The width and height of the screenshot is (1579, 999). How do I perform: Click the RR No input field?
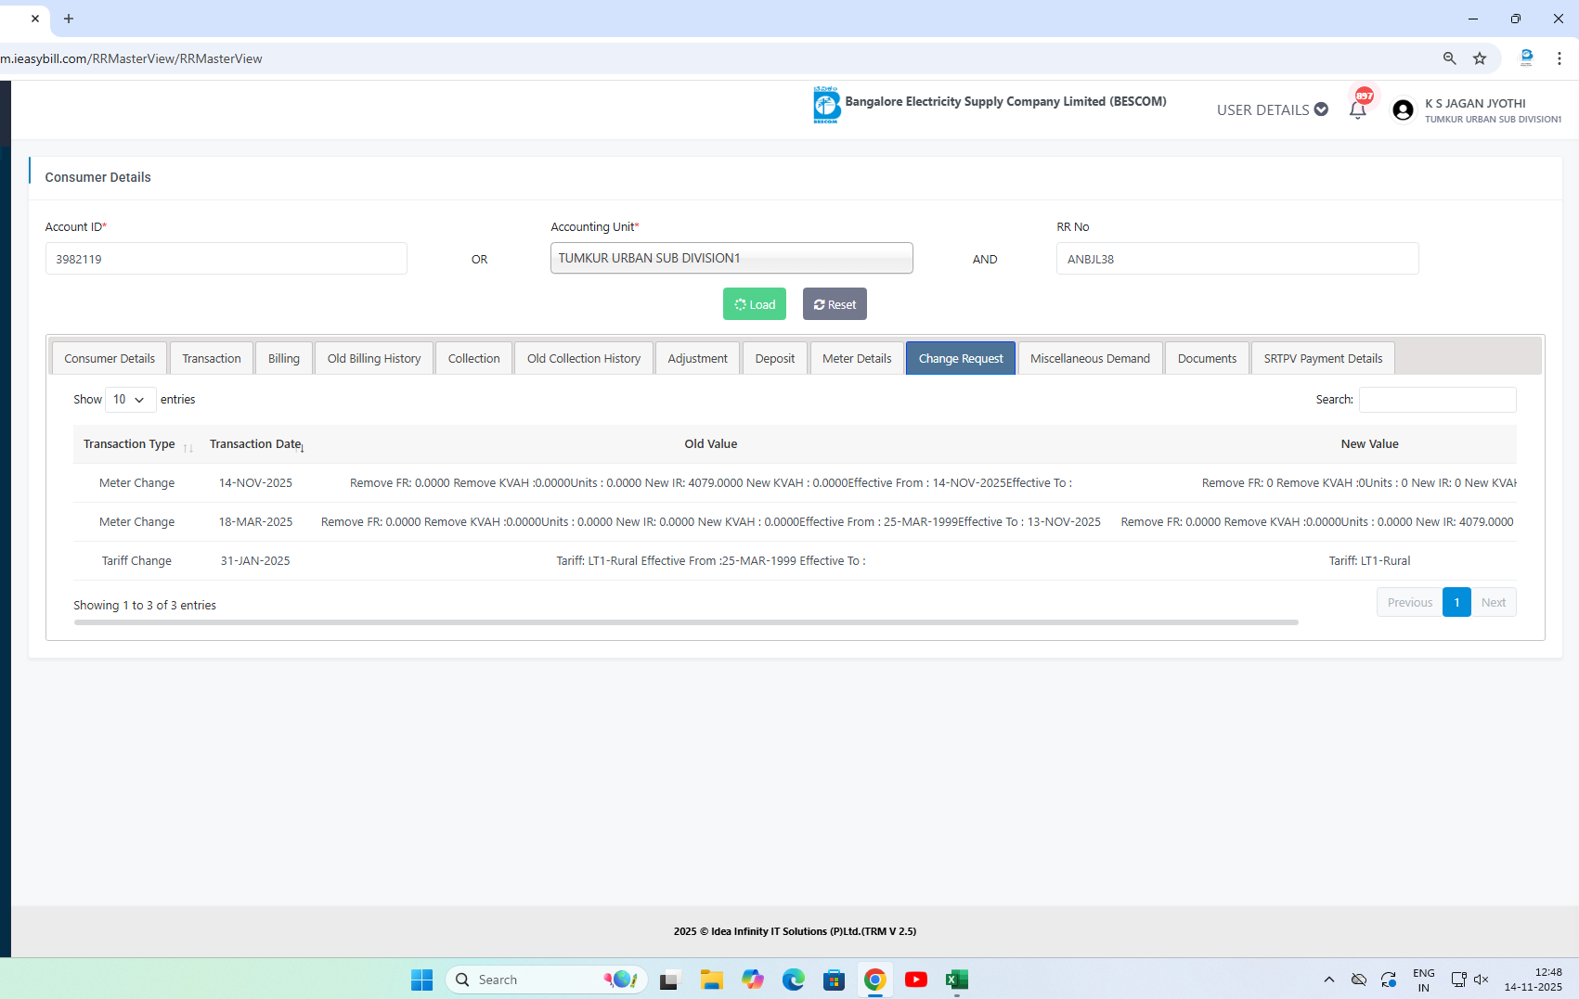pos(1237,259)
